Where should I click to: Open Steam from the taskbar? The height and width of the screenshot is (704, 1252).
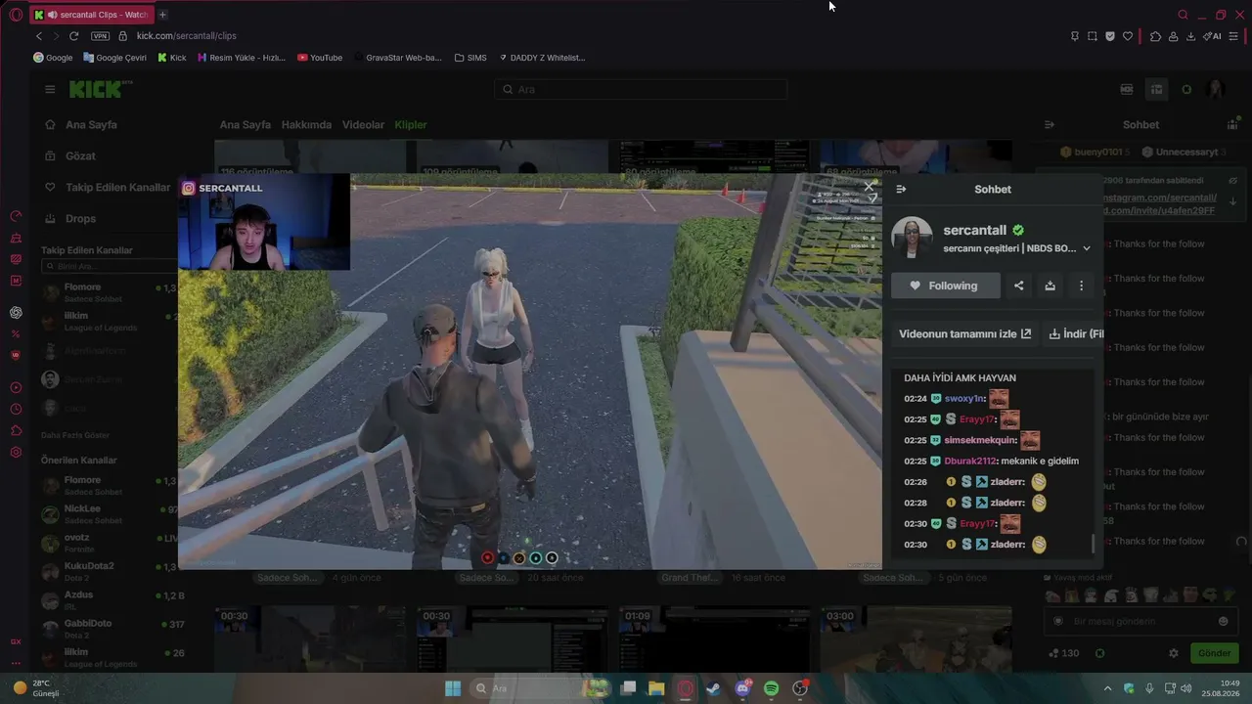click(714, 688)
